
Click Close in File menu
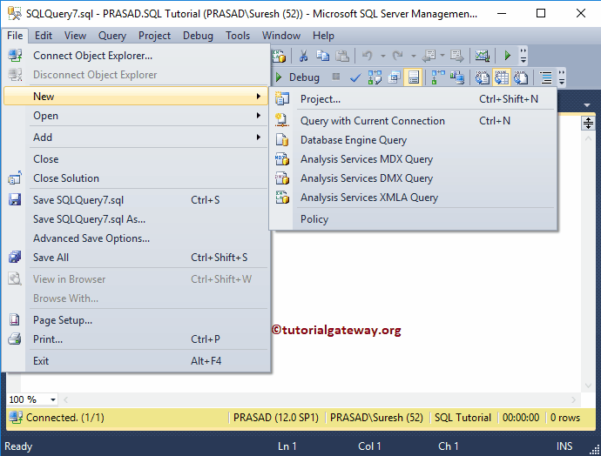[x=136, y=159]
